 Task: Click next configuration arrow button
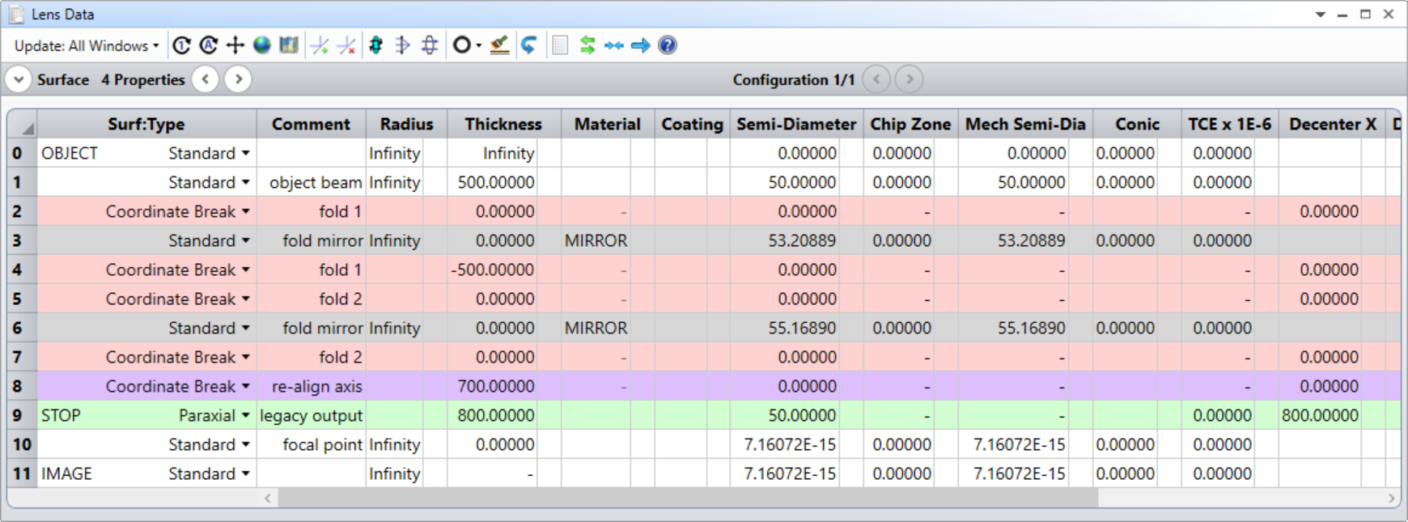click(x=910, y=79)
